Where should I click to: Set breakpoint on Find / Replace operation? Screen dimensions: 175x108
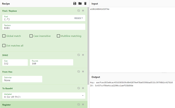[83, 10]
